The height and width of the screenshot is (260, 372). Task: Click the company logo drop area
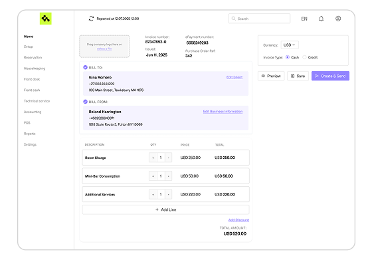104,47
